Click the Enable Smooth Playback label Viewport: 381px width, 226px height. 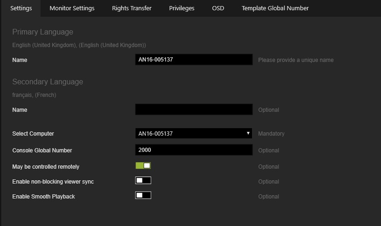(43, 196)
